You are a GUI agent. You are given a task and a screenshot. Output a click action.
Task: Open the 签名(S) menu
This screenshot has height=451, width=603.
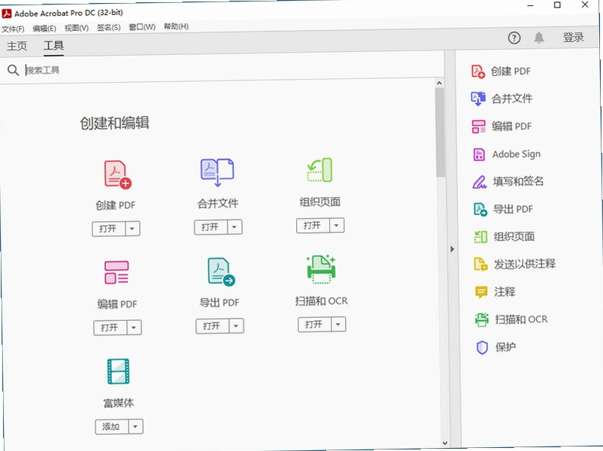(x=108, y=28)
